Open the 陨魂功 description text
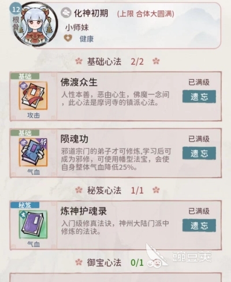This screenshot has width=231, height=282. coord(116,159)
